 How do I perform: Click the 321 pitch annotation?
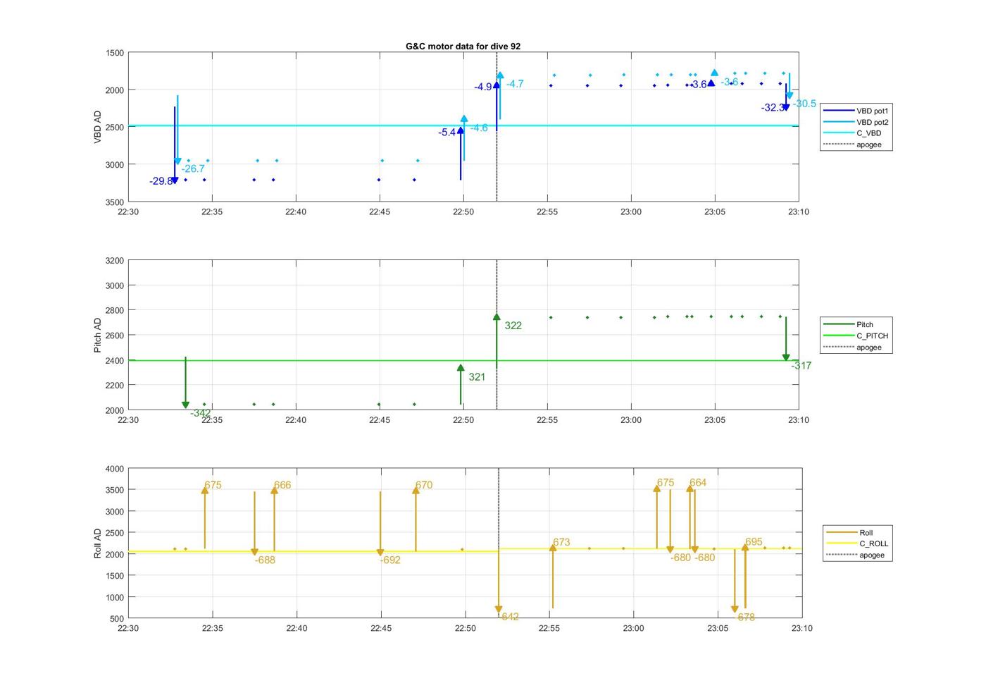477,377
